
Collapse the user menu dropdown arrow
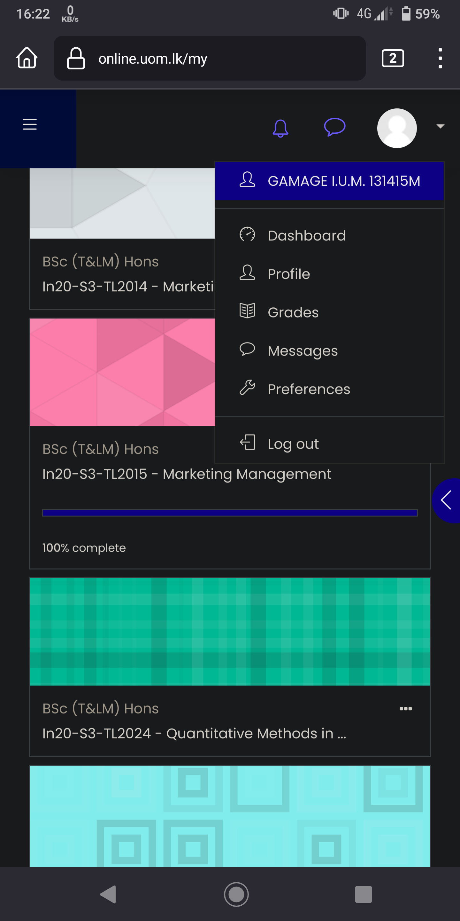point(441,126)
